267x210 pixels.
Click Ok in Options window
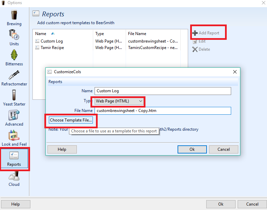click(221, 204)
